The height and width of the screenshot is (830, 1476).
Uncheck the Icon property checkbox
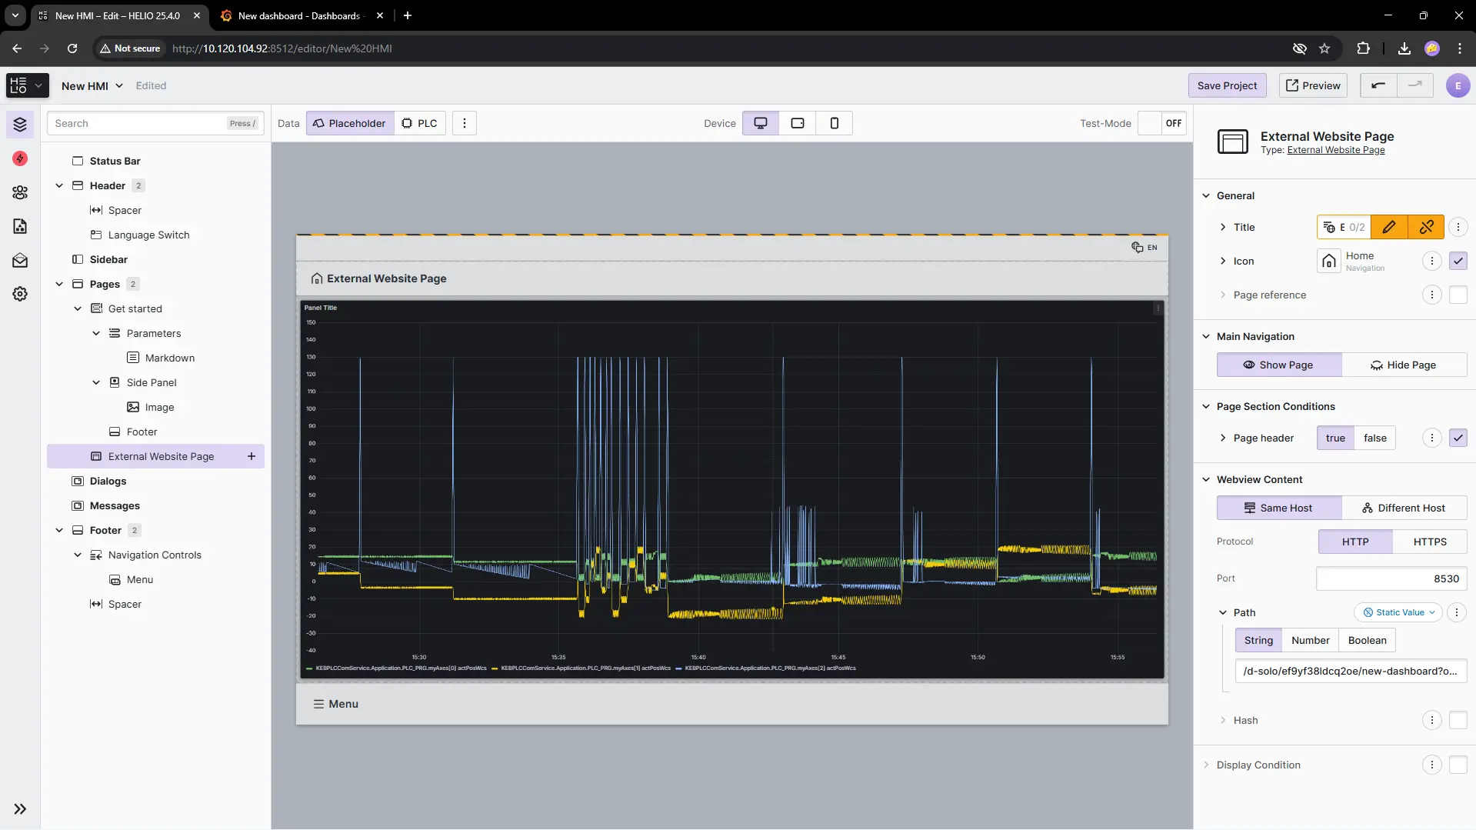pyautogui.click(x=1458, y=261)
